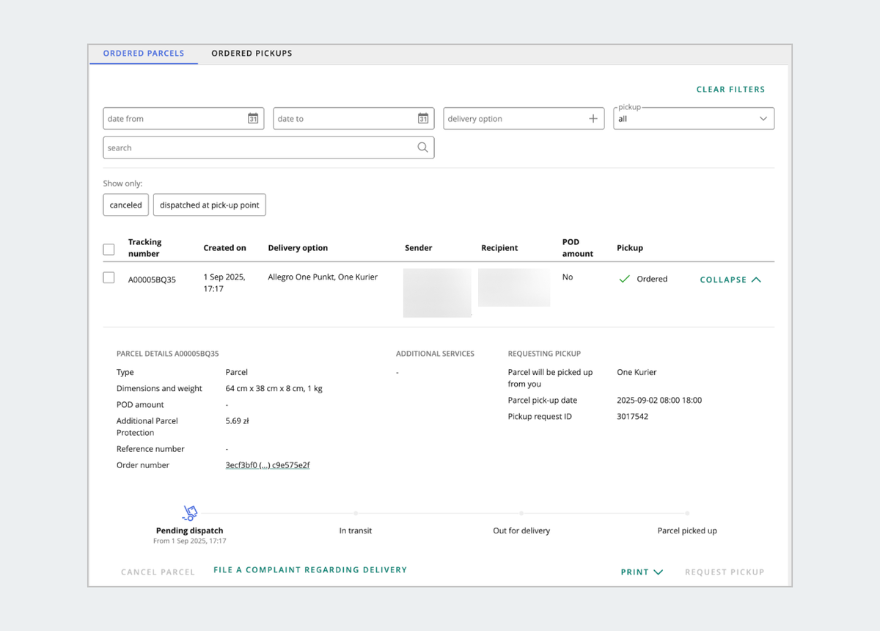Click Clear Filters
The image size is (880, 631).
[730, 90]
